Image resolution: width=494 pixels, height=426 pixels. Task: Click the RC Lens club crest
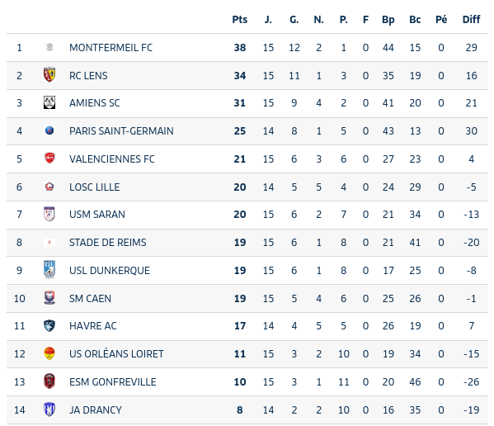point(49,75)
